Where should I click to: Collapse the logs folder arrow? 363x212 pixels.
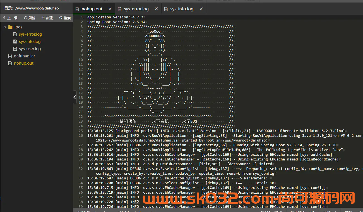5,27
